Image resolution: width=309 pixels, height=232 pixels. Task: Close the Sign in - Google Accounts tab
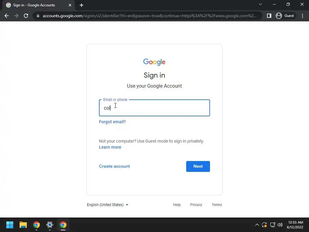[x=70, y=5]
